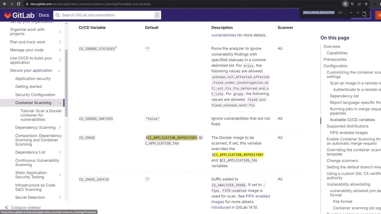
Task: Go to Supported distributions section
Action: coord(347,126)
